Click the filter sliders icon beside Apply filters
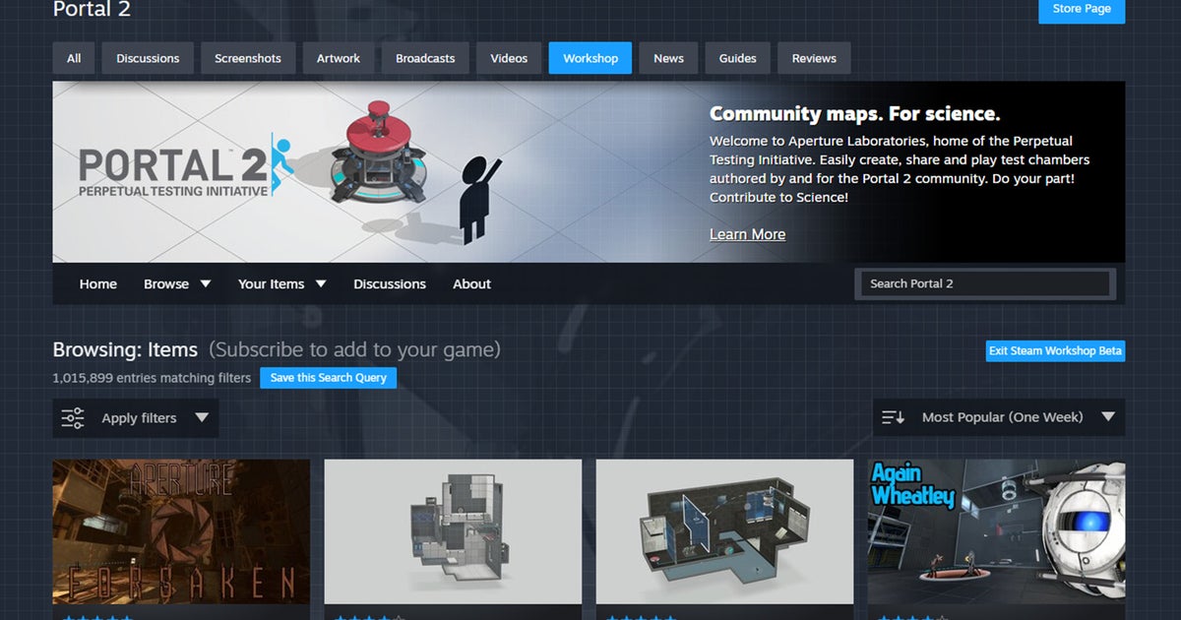 pyautogui.click(x=72, y=417)
